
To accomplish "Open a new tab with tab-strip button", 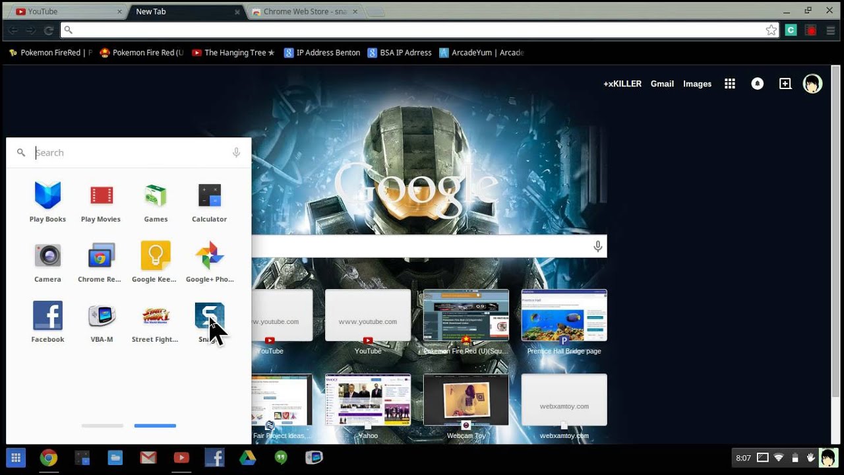I will (375, 12).
